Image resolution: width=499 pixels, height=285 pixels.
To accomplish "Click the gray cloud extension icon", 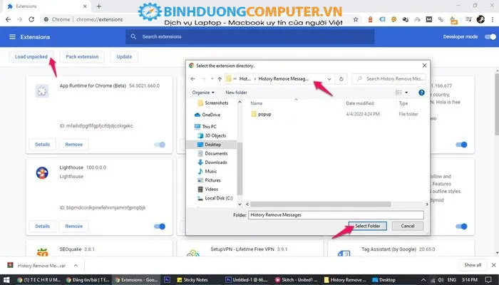I will (417, 19).
